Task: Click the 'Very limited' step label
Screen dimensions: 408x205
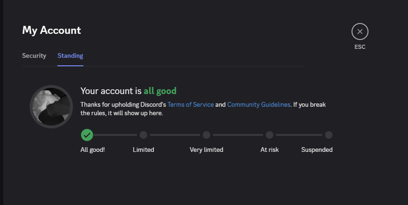Action: pos(207,150)
